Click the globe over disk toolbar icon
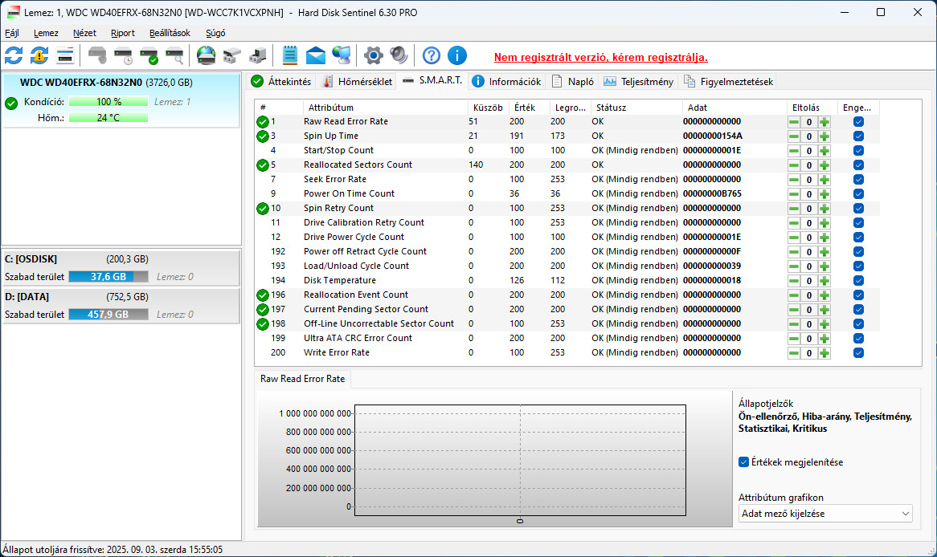 [x=207, y=55]
